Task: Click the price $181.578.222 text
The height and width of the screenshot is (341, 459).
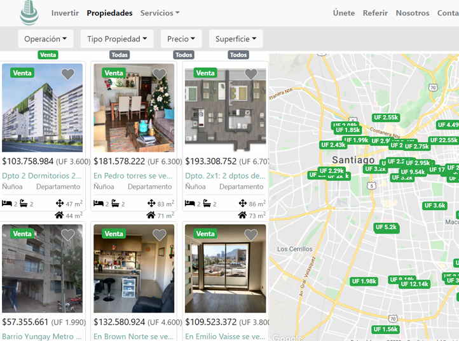Action: pos(120,161)
